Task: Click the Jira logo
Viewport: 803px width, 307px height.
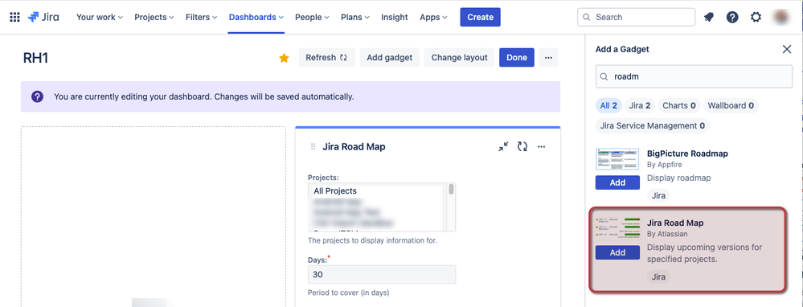Action: click(43, 17)
